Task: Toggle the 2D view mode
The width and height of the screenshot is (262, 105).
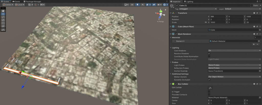Action: tap(132, 5)
